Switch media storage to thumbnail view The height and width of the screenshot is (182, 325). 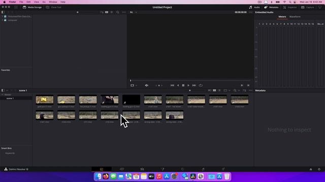(x=107, y=12)
